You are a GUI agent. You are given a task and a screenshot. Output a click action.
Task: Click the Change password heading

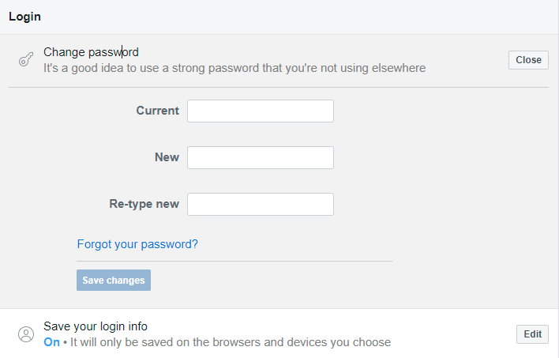click(92, 52)
